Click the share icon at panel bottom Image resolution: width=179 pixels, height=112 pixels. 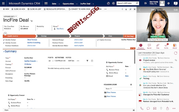168,108
